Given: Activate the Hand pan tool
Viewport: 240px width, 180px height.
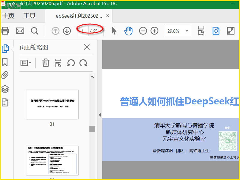Looking at the screenshot, I should point(128,31).
